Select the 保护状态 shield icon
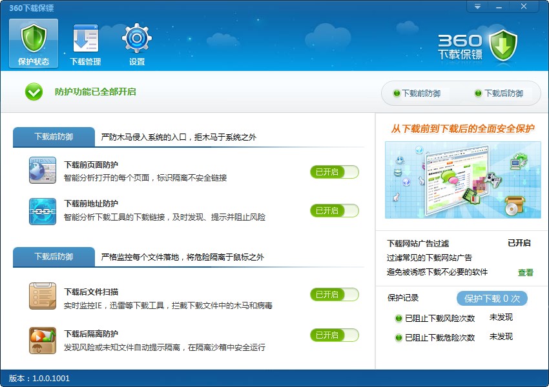The height and width of the screenshot is (387, 549). click(33, 39)
